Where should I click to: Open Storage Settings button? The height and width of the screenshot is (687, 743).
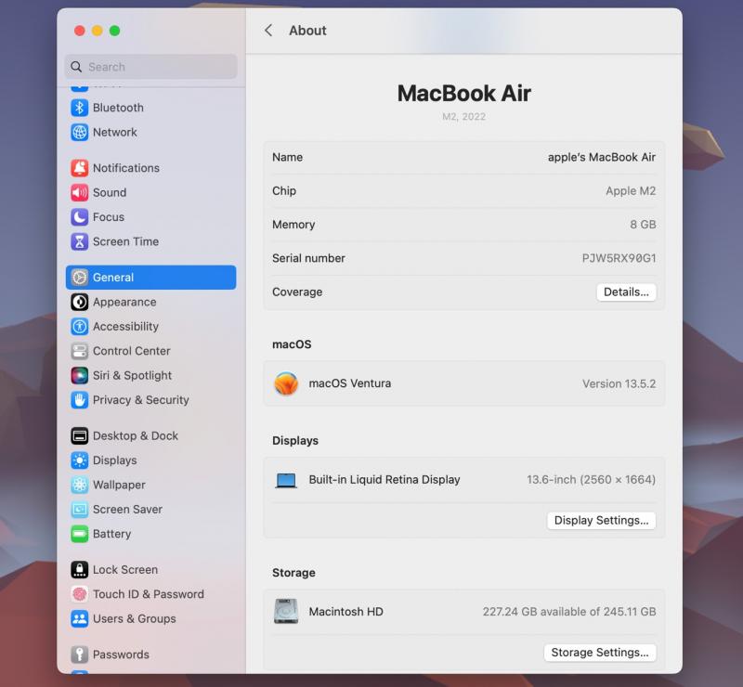pyautogui.click(x=600, y=653)
